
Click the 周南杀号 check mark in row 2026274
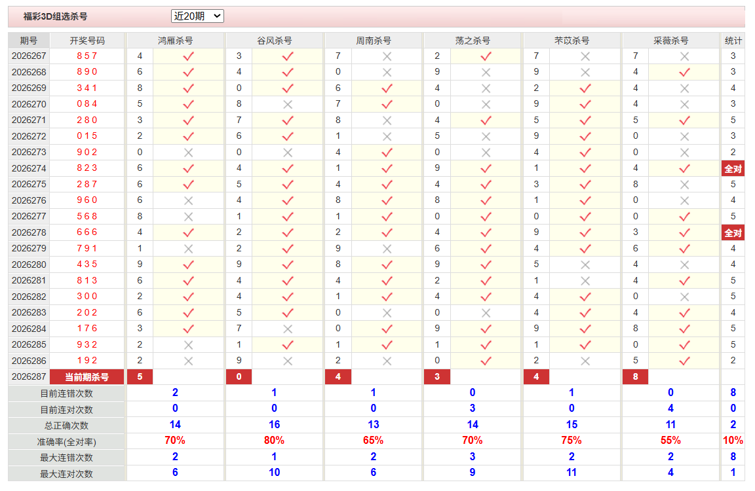(387, 168)
